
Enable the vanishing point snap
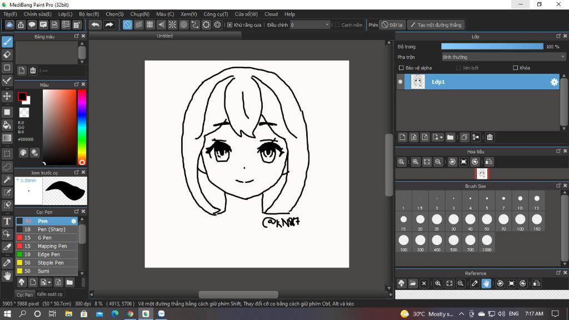pos(161,24)
